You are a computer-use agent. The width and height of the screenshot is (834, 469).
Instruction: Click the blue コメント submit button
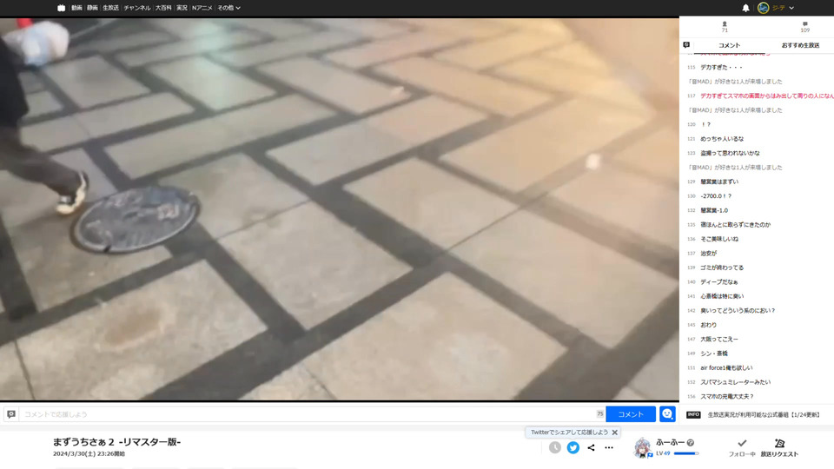point(631,413)
